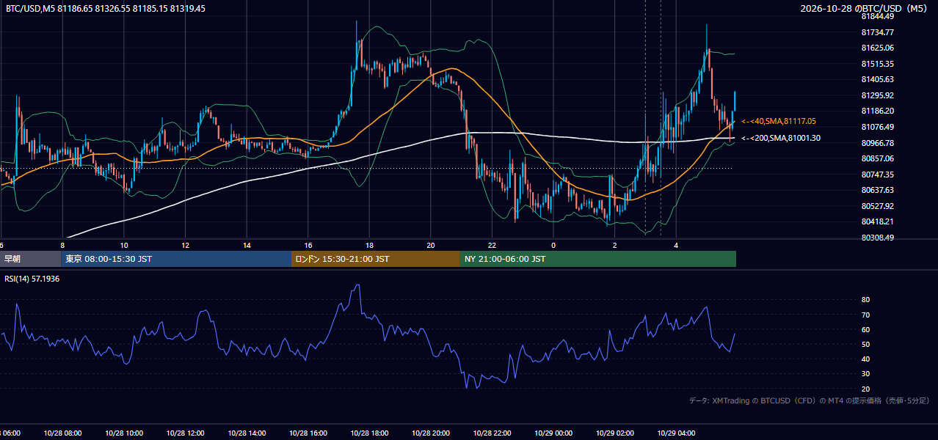Click price axis value 80857.06
The height and width of the screenshot is (440, 938).
[877, 158]
